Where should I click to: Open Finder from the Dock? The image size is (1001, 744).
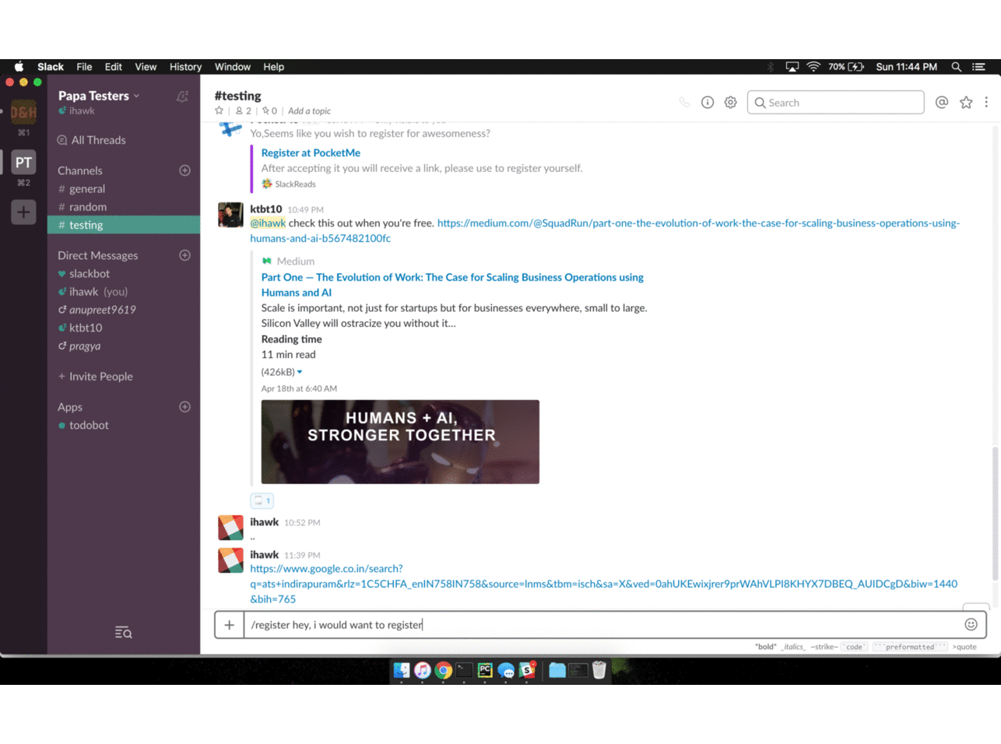coord(402,670)
